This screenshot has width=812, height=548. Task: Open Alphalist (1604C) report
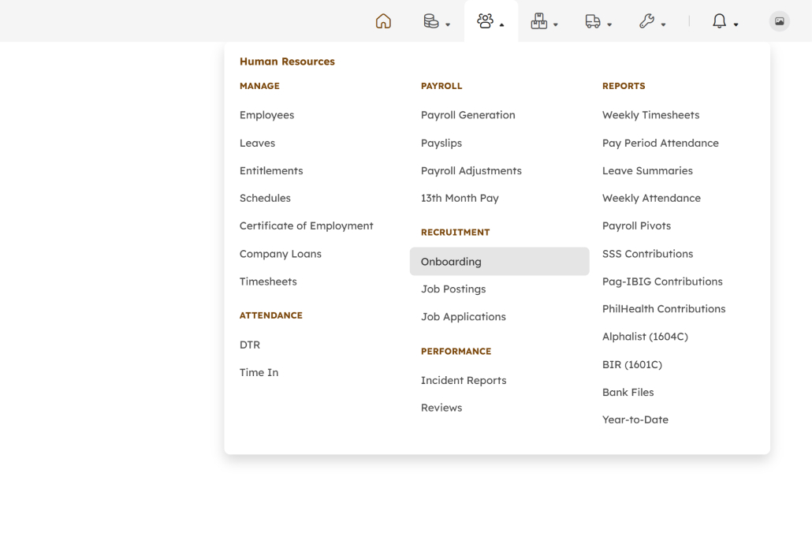(645, 337)
